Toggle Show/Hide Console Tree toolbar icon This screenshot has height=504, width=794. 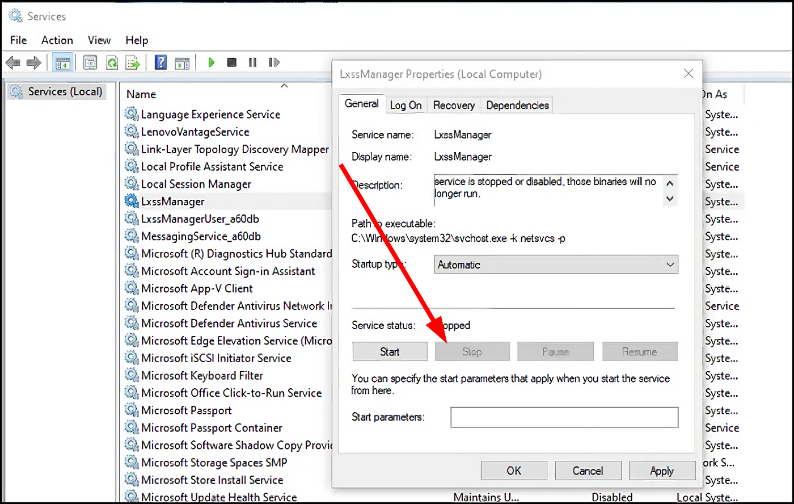(x=62, y=62)
